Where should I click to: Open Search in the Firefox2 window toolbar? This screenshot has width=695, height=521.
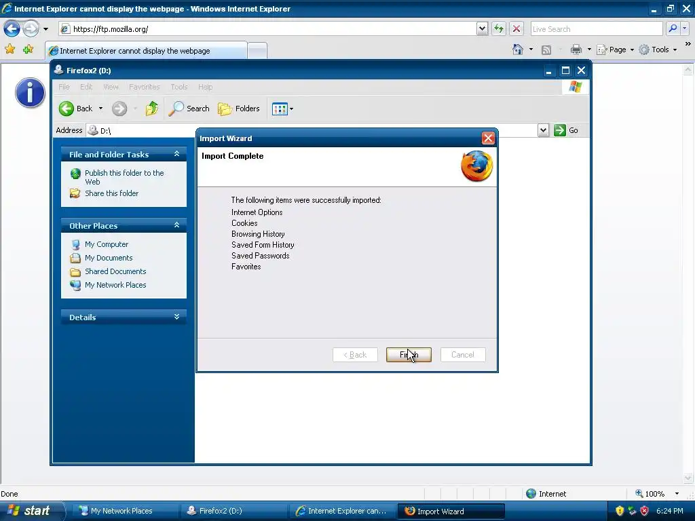pyautogui.click(x=189, y=109)
